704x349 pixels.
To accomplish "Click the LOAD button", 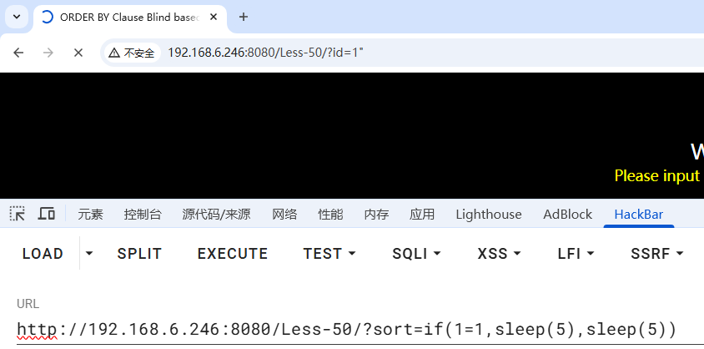I will tap(43, 254).
